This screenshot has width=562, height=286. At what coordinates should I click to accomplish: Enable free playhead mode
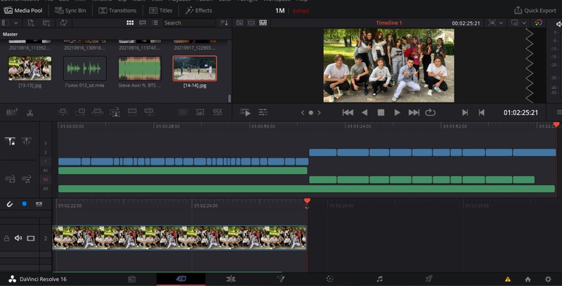coord(27,141)
